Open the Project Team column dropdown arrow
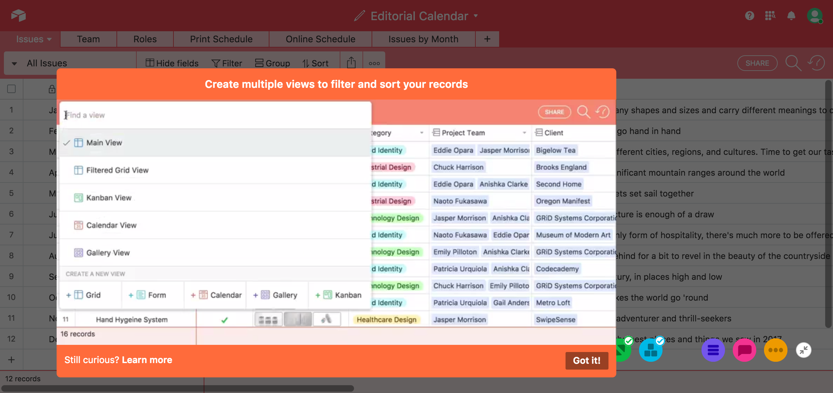 (x=524, y=133)
